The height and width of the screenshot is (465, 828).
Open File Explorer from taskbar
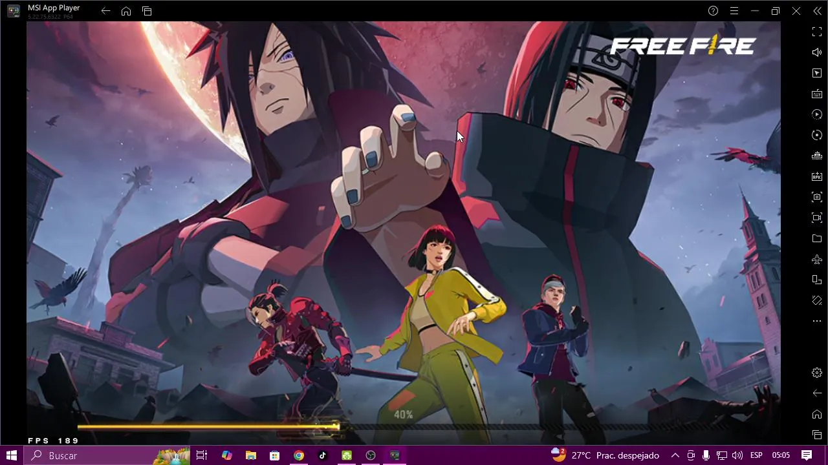coord(251,455)
